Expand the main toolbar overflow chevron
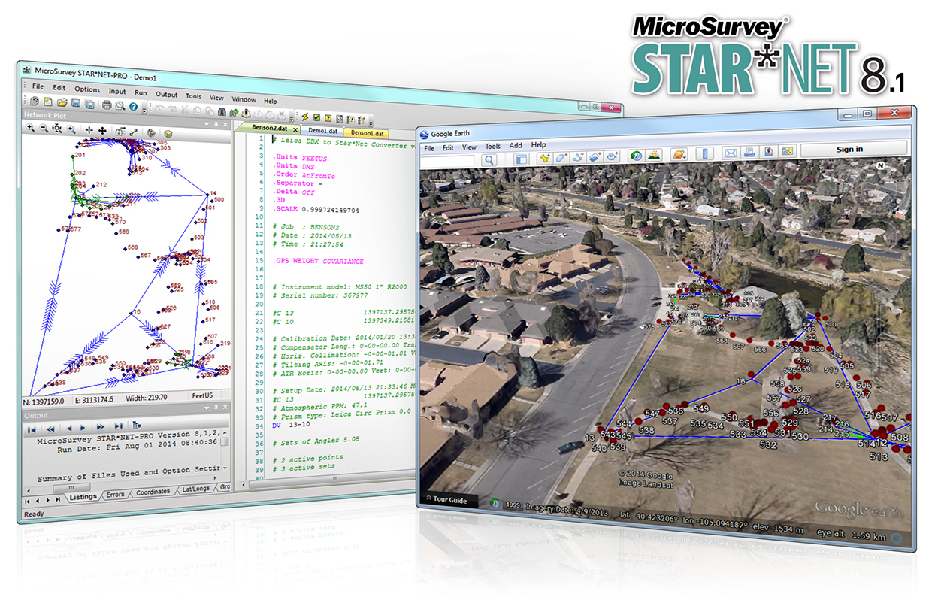 point(144,110)
